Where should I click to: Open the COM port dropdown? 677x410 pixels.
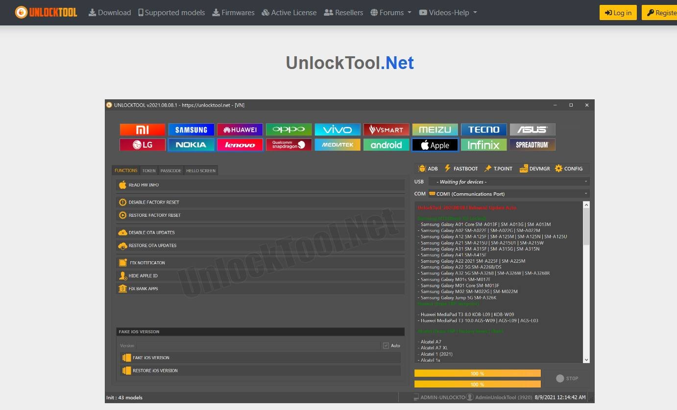pyautogui.click(x=585, y=194)
